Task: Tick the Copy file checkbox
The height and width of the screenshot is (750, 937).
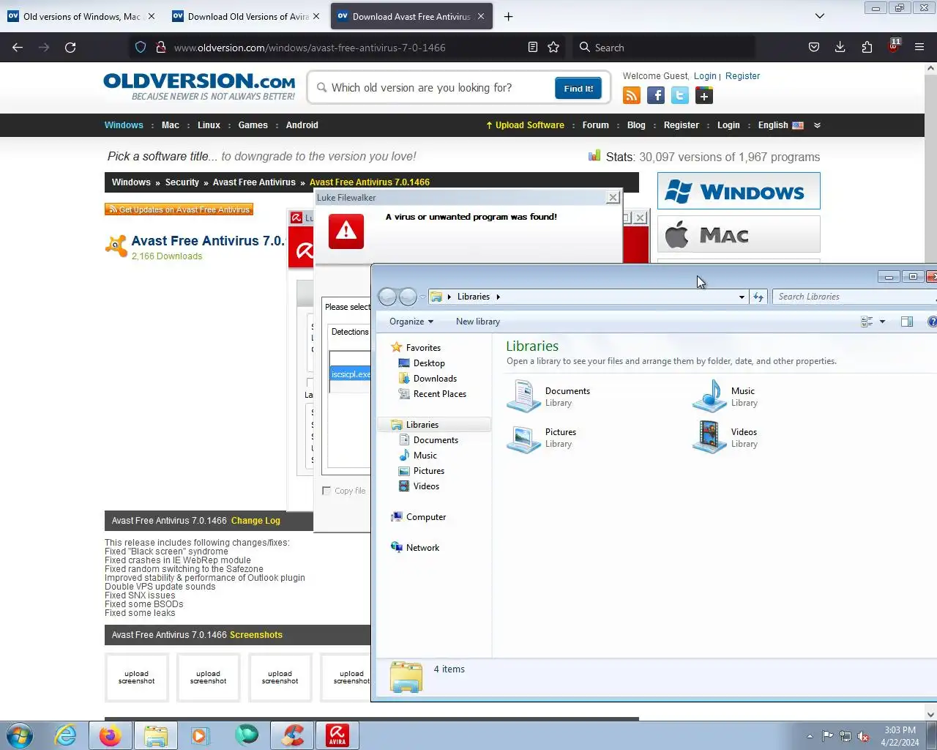Action: (326, 491)
